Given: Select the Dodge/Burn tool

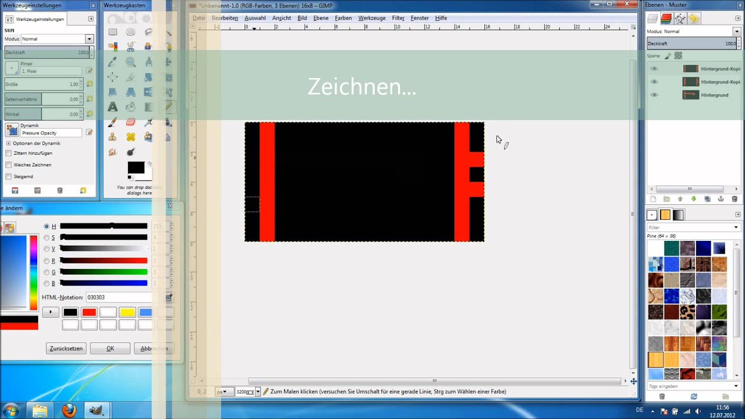Looking at the screenshot, I should click(x=130, y=152).
